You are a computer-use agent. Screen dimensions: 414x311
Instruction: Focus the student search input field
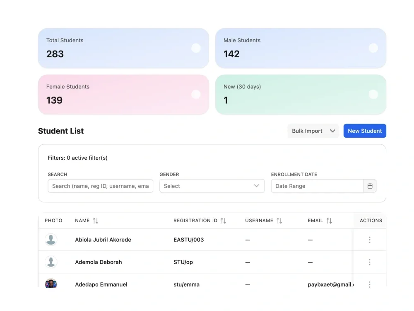[x=100, y=186]
